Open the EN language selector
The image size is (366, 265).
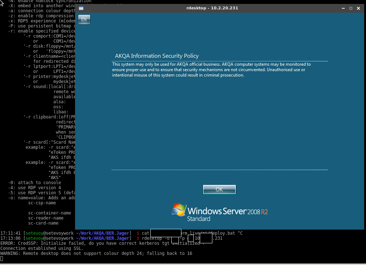84,19
